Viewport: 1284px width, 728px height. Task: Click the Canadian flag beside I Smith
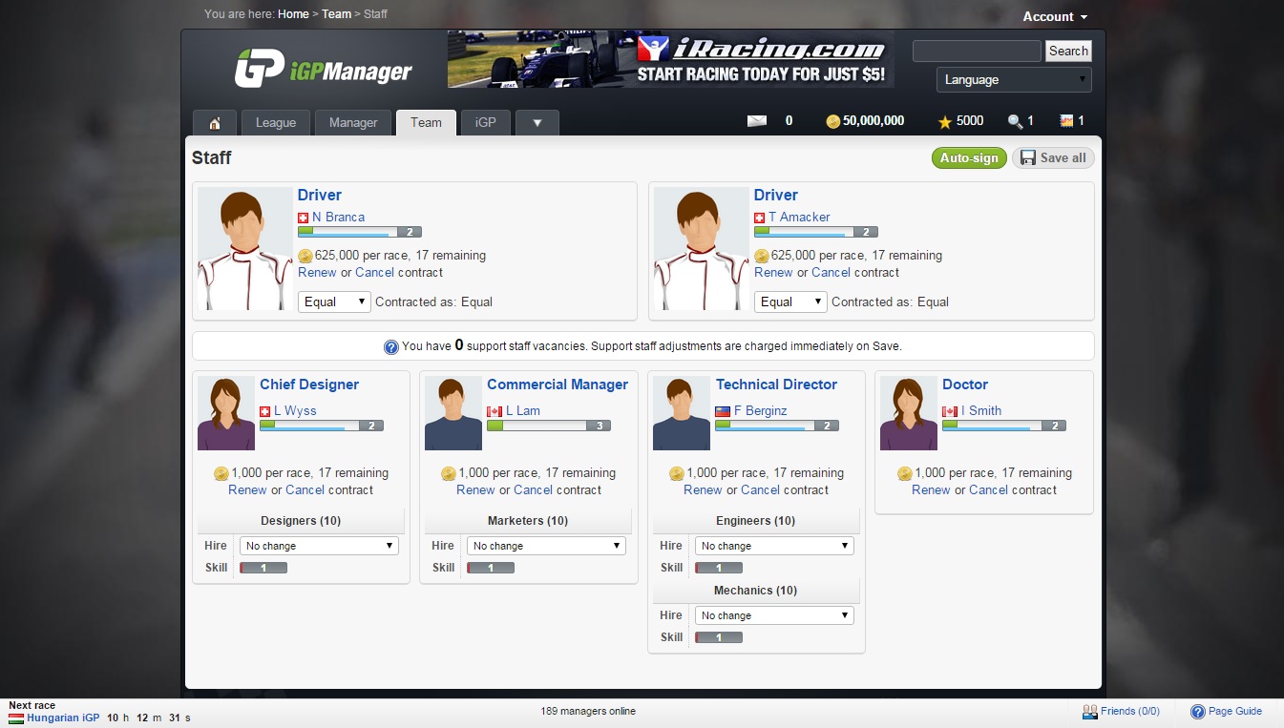pyautogui.click(x=950, y=410)
